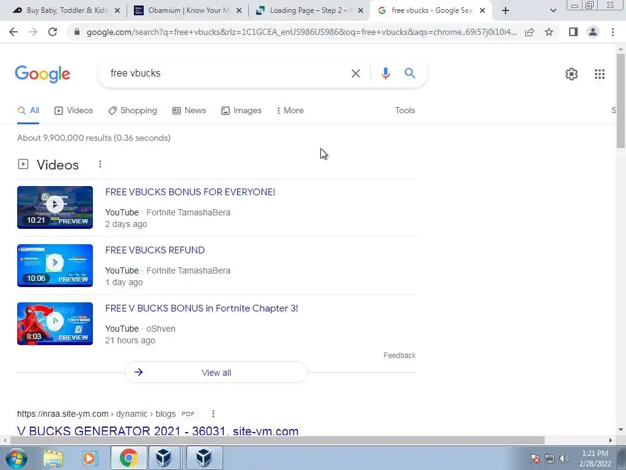
Task: Open the volume speaker tray icon
Action: point(564,458)
